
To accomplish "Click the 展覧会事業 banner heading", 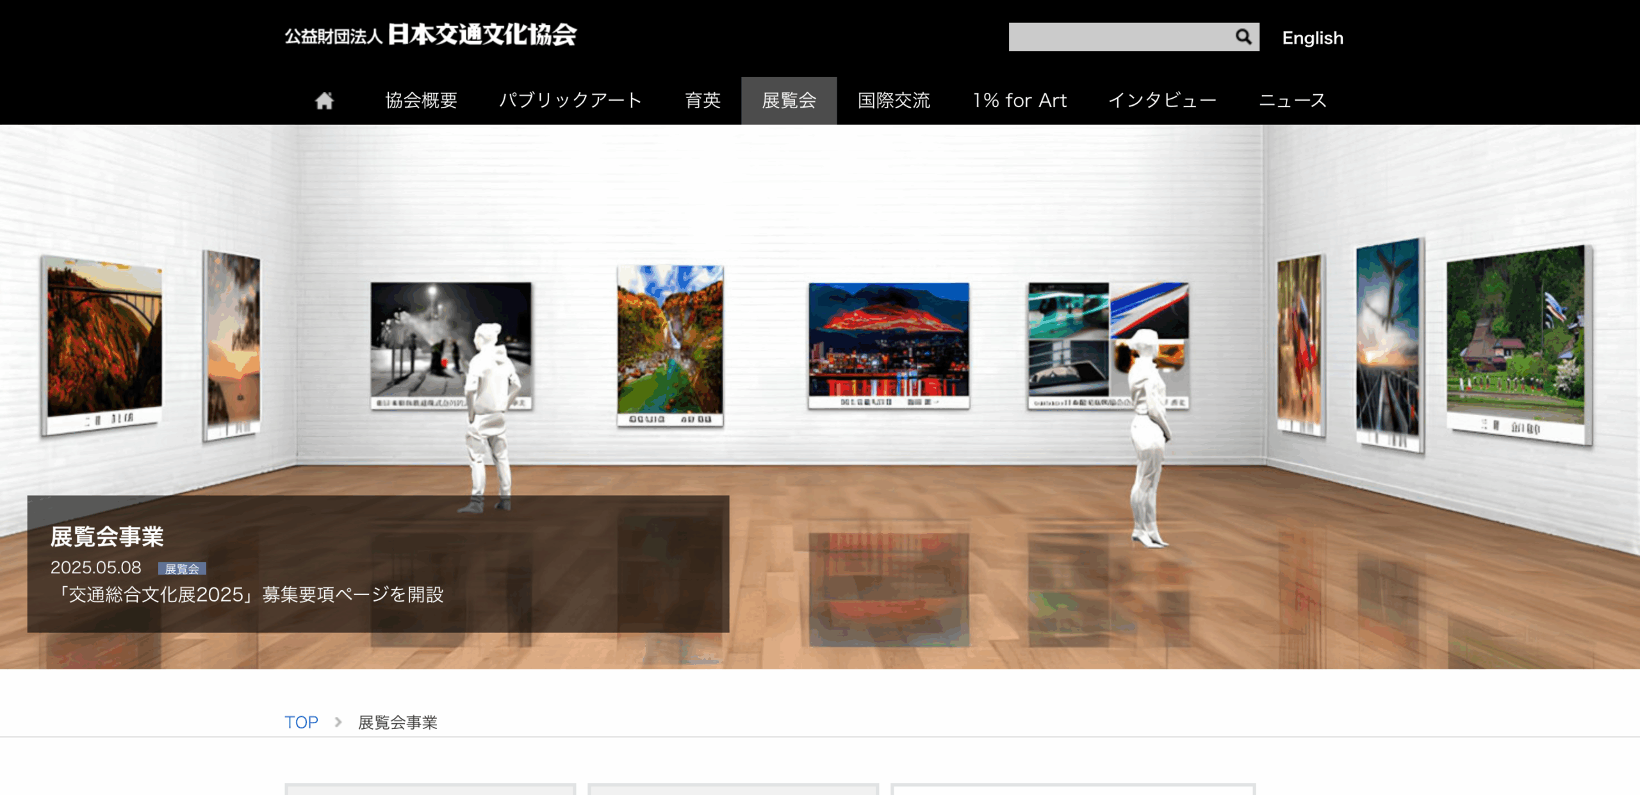I will (107, 537).
